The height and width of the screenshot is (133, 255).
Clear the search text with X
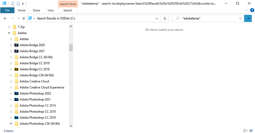(x=240, y=19)
